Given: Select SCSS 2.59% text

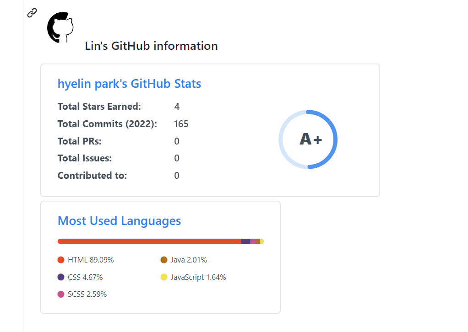Looking at the screenshot, I should click(87, 294).
